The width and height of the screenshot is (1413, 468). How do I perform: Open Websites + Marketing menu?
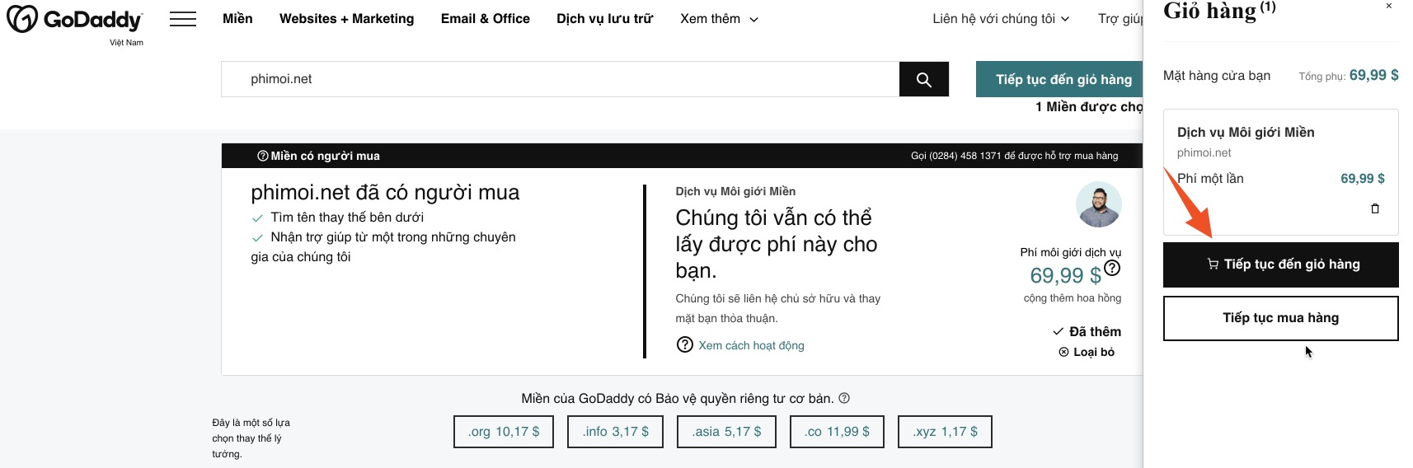click(346, 19)
